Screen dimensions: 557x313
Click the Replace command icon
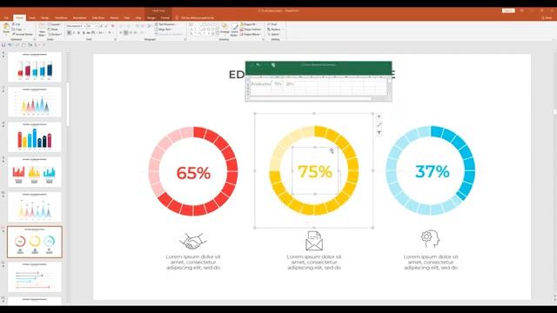click(x=269, y=30)
